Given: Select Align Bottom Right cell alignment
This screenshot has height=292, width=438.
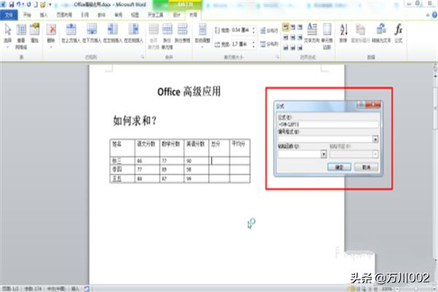Looking at the screenshot, I should pyautogui.click(x=300, y=47).
